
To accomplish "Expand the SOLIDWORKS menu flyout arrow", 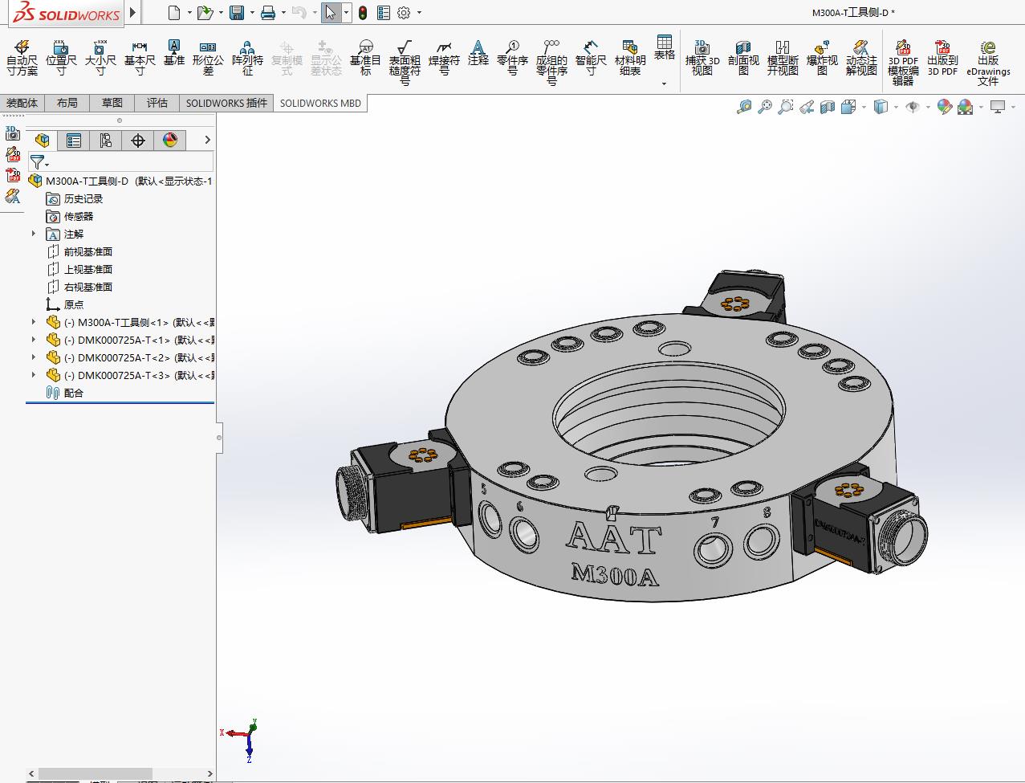I will click(132, 13).
